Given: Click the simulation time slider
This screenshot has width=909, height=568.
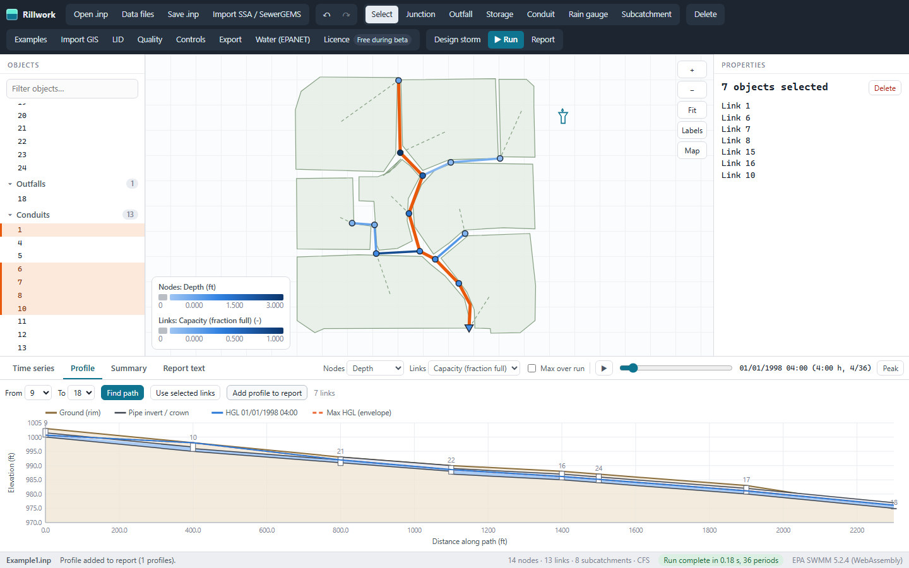Looking at the screenshot, I should 675,368.
